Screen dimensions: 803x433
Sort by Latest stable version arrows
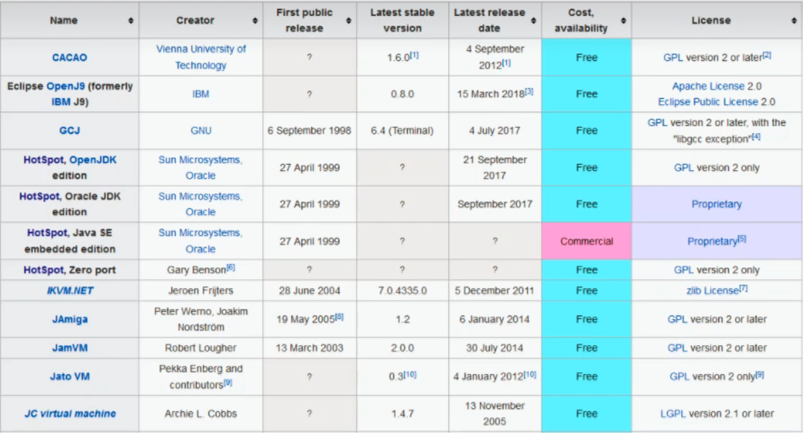tap(441, 21)
